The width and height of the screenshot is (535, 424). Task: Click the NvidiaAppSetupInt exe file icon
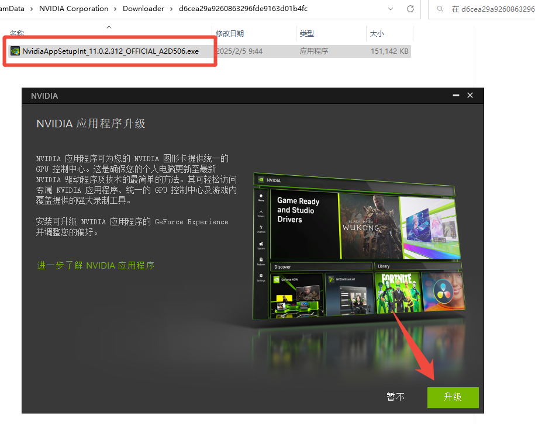(x=15, y=51)
